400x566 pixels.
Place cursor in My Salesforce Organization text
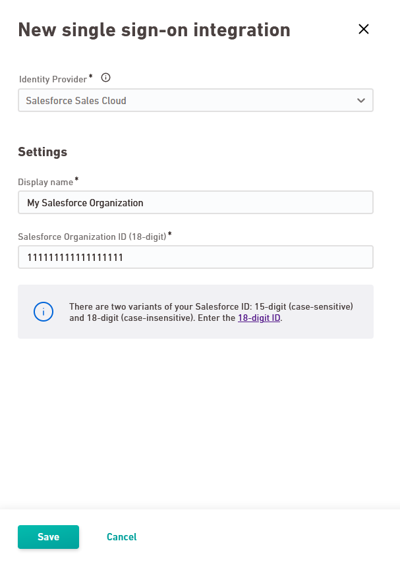85,203
